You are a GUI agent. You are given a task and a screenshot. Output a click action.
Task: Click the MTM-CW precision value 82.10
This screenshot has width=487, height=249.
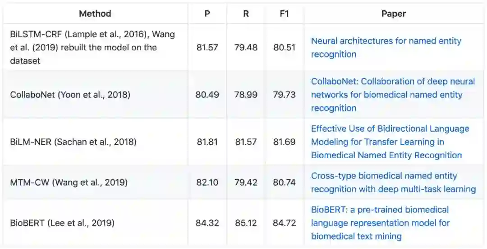207,182
